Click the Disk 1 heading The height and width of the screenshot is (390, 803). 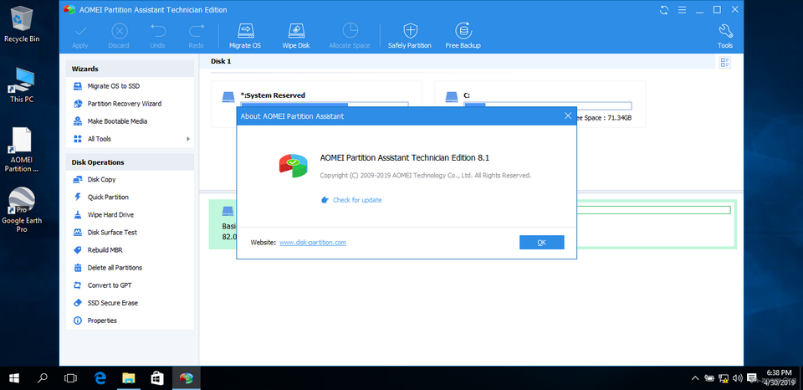point(221,61)
